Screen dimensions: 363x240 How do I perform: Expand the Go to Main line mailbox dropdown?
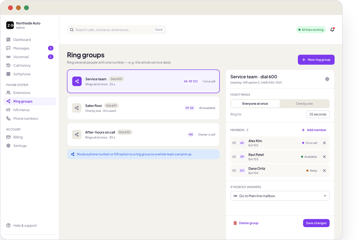[x=280, y=196]
